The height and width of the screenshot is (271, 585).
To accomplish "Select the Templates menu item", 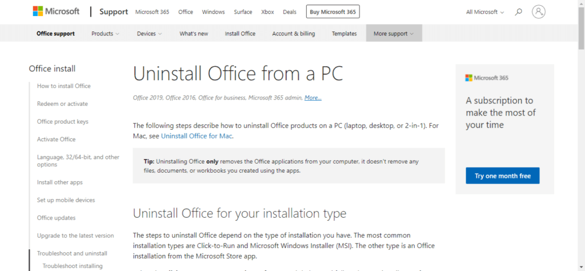I will 344,34.
